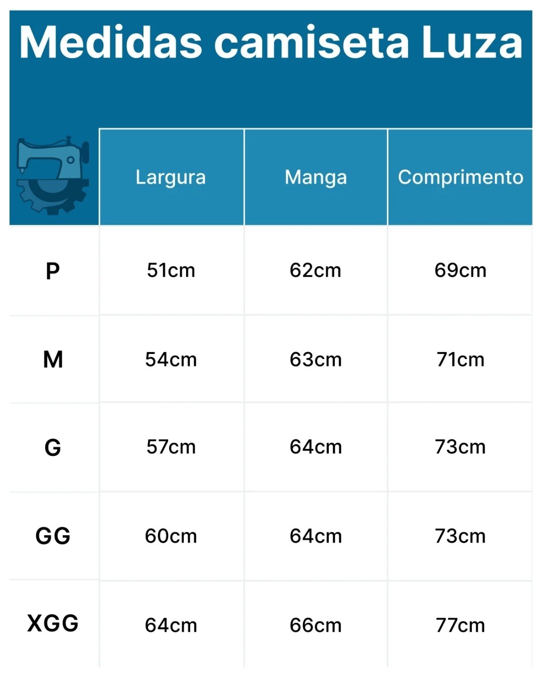Click the 51cm width cell

click(x=171, y=271)
